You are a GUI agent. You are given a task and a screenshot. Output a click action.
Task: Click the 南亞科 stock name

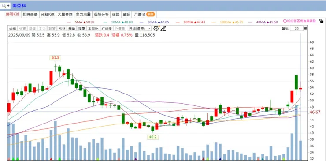pos(19,6)
